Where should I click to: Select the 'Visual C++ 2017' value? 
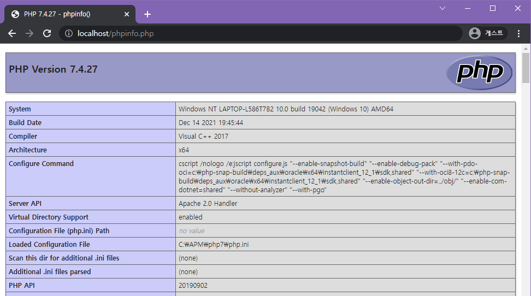tap(203, 136)
